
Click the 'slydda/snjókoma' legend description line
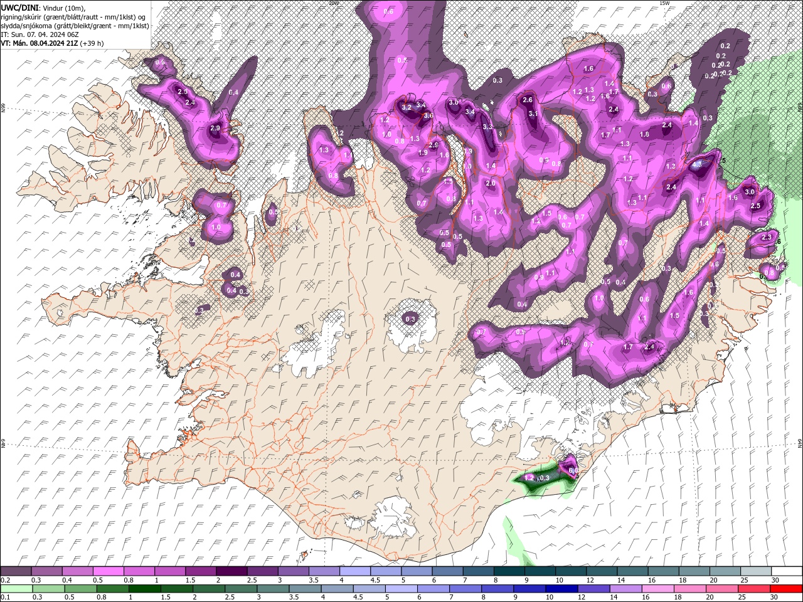click(75, 26)
